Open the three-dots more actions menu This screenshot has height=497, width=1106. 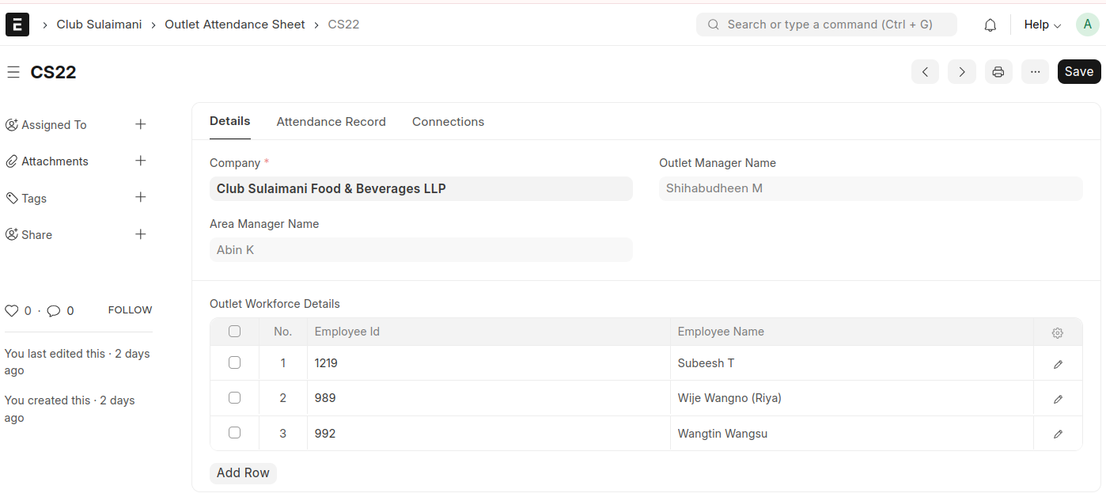tap(1035, 72)
